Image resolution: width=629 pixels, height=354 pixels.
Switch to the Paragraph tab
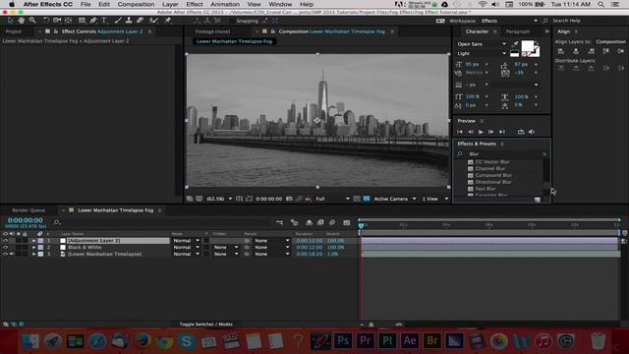pyautogui.click(x=518, y=31)
